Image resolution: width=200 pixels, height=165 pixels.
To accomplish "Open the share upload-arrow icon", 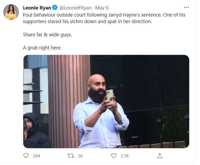I will point(160,156).
